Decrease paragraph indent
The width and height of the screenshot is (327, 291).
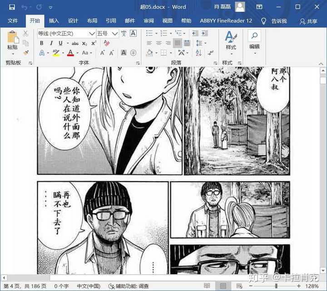click(x=195, y=33)
